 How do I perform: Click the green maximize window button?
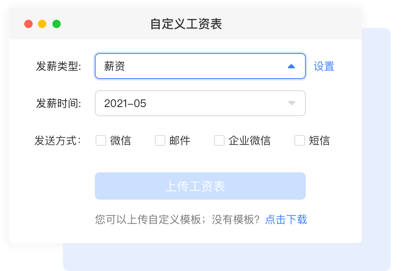(x=57, y=24)
